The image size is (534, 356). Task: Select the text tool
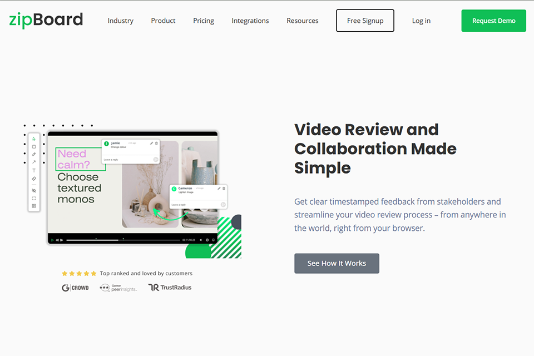tap(34, 170)
